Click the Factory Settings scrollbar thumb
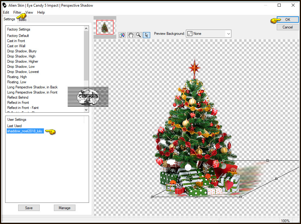The width and height of the screenshot is (301, 224). (x=86, y=56)
